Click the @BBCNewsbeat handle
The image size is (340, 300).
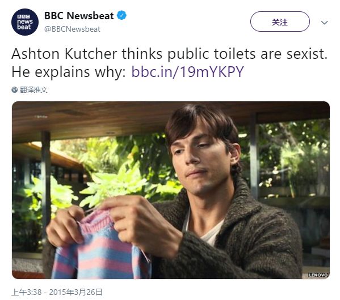coord(72,29)
